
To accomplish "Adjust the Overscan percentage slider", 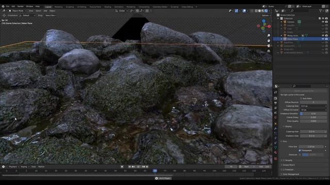I will [313, 155].
